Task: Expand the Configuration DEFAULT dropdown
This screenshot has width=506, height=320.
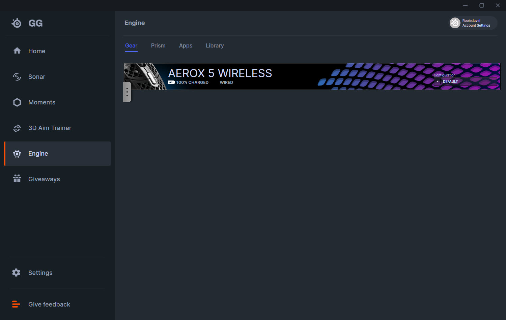Action: point(466,82)
